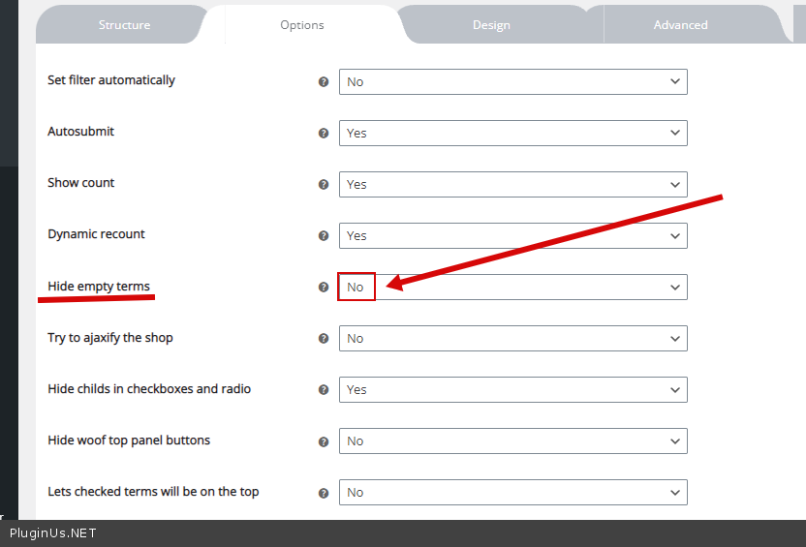Open Hide childs in checkboxes and radio dropdown

click(512, 390)
